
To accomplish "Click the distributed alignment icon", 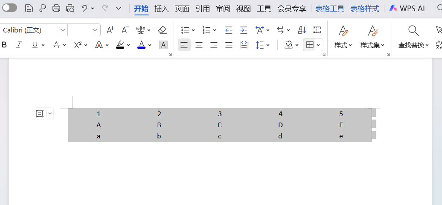I will (244, 44).
